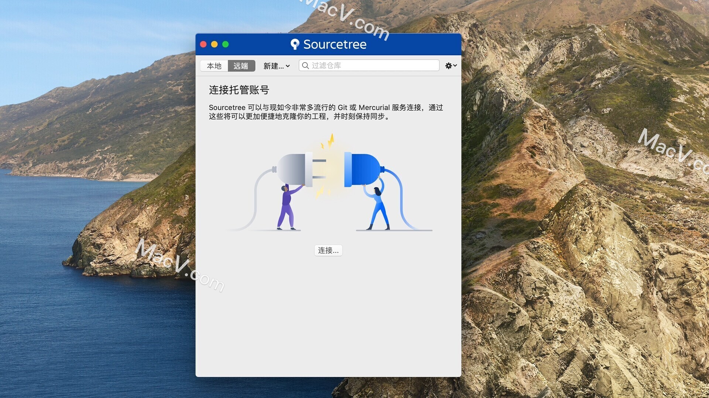Viewport: 709px width, 398px height.
Task: Minimize the Sourcetree window with yellow button
Action: pyautogui.click(x=215, y=44)
